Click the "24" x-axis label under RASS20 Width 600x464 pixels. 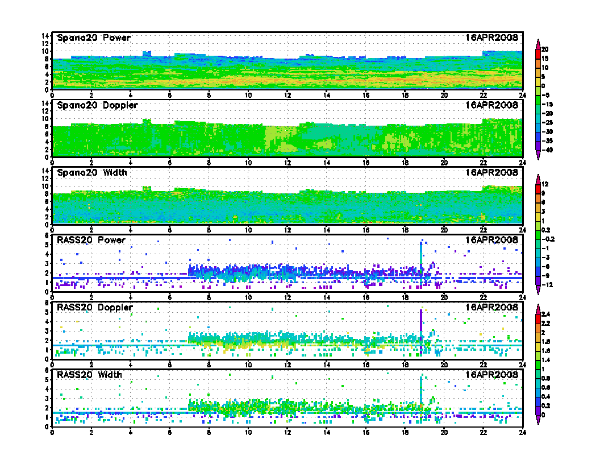(x=522, y=432)
